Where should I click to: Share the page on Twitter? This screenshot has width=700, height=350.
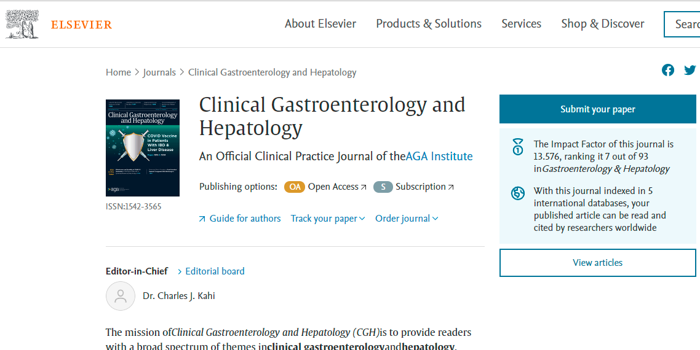(x=690, y=70)
